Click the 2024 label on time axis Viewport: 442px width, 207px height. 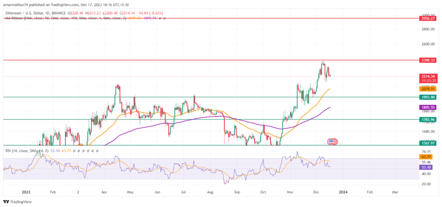[x=343, y=192]
